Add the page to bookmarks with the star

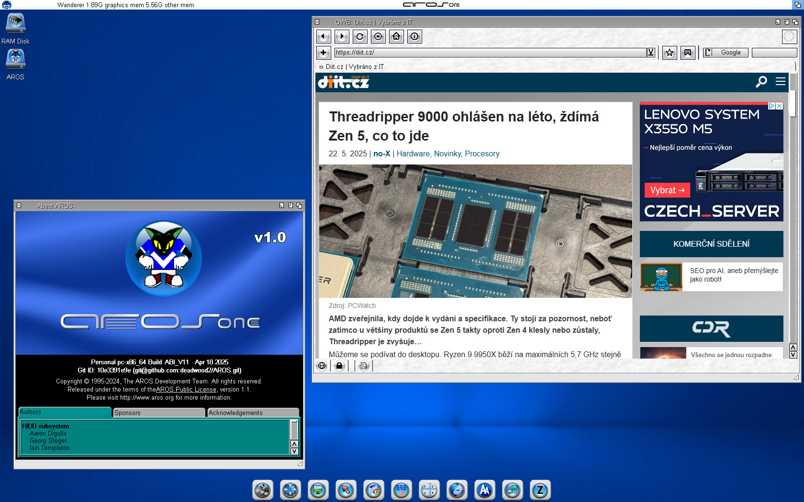tap(670, 53)
